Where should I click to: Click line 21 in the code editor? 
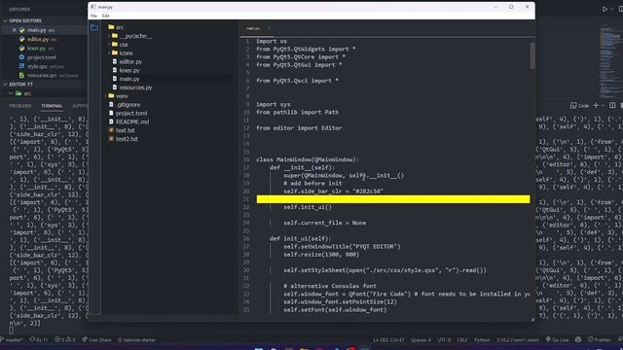(393, 199)
